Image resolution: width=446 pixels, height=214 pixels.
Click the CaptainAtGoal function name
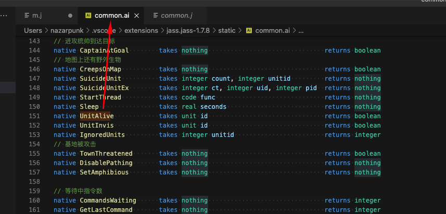point(104,51)
